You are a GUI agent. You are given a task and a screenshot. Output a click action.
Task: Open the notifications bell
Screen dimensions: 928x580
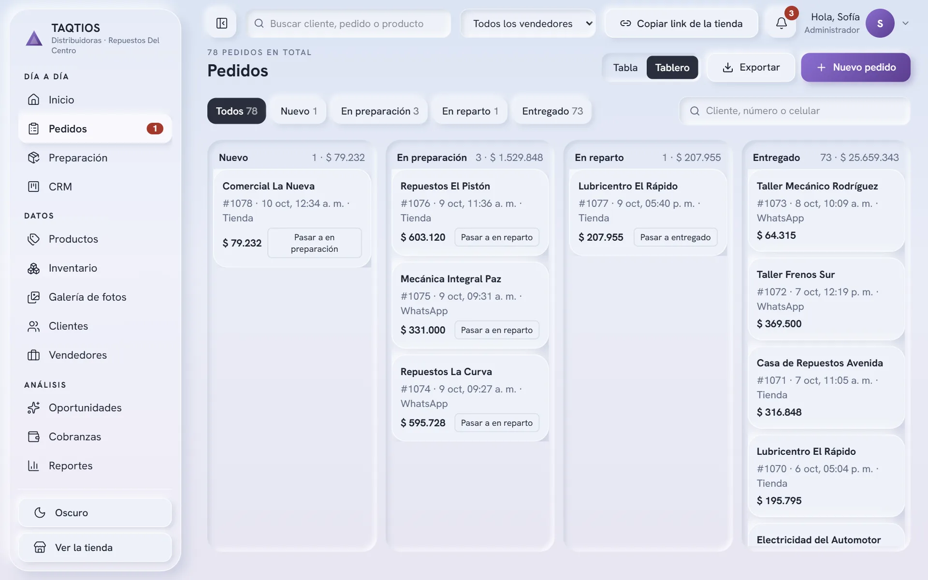(x=782, y=23)
